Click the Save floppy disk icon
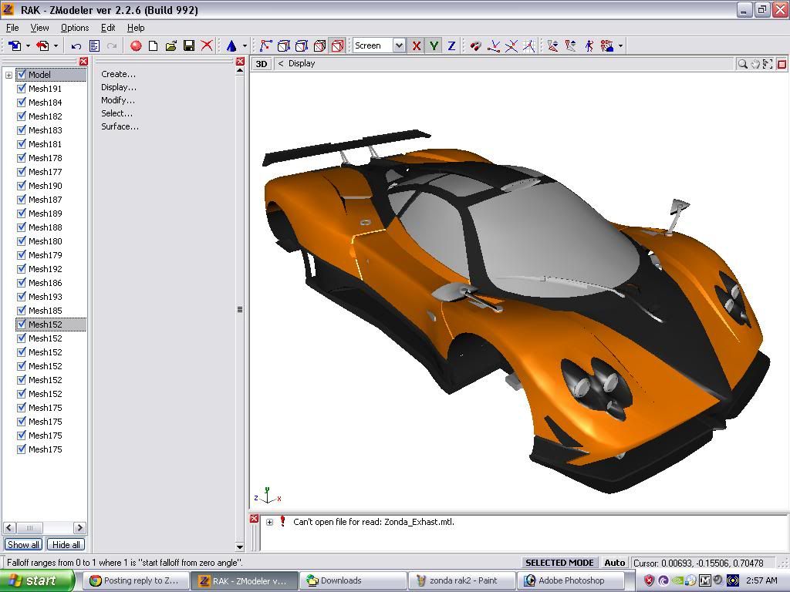 point(189,46)
